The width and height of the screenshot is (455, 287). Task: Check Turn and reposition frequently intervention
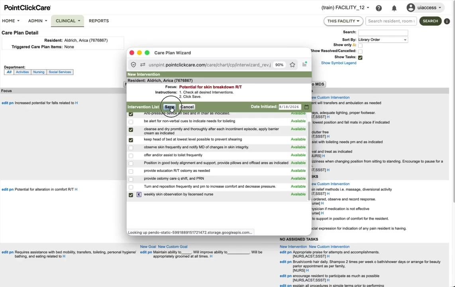coord(131,187)
